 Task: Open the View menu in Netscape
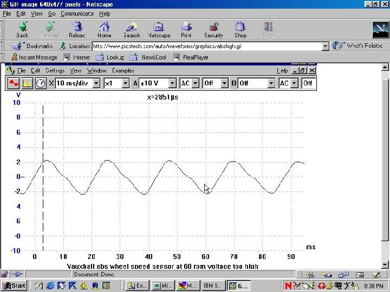(x=36, y=14)
